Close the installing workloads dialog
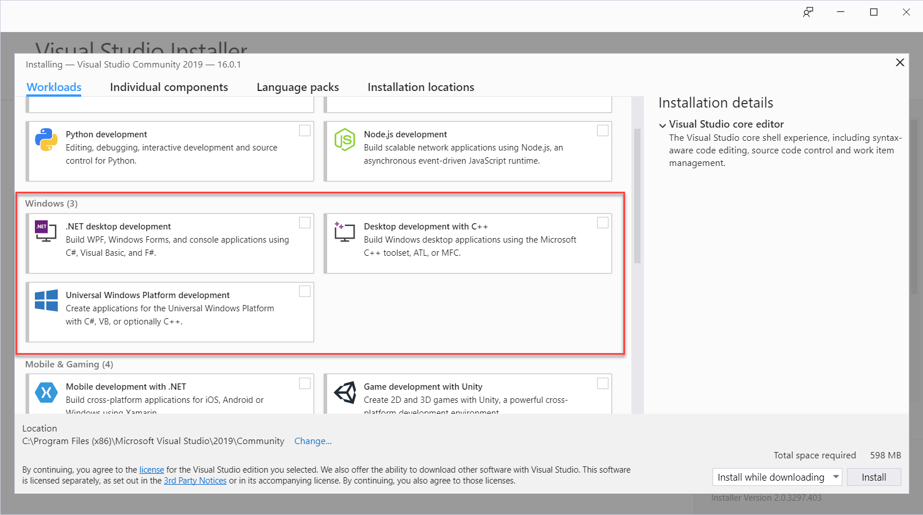 click(900, 62)
